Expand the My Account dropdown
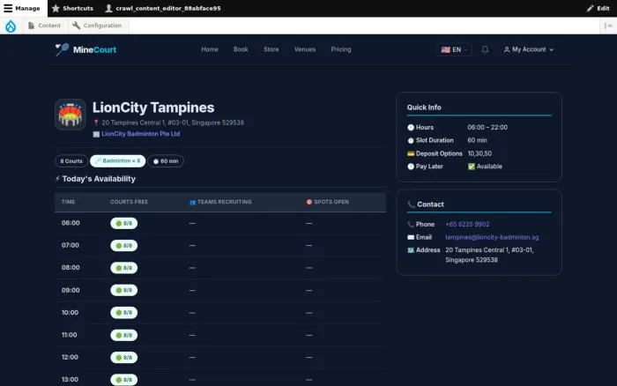 click(x=529, y=49)
